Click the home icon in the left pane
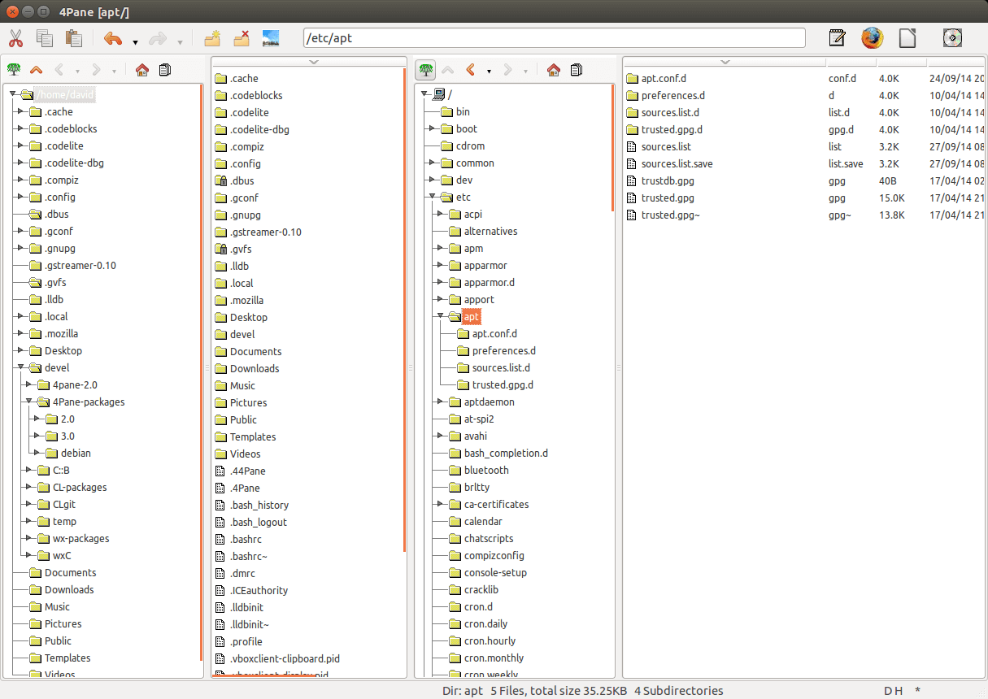The height and width of the screenshot is (699, 988). tap(142, 70)
